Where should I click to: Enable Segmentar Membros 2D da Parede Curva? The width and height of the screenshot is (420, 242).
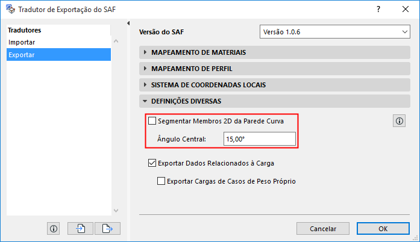[x=152, y=121]
